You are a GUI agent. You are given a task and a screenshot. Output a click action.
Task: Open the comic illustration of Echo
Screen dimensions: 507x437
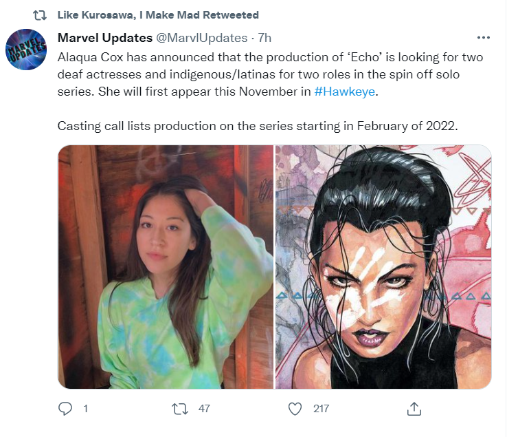tap(383, 266)
